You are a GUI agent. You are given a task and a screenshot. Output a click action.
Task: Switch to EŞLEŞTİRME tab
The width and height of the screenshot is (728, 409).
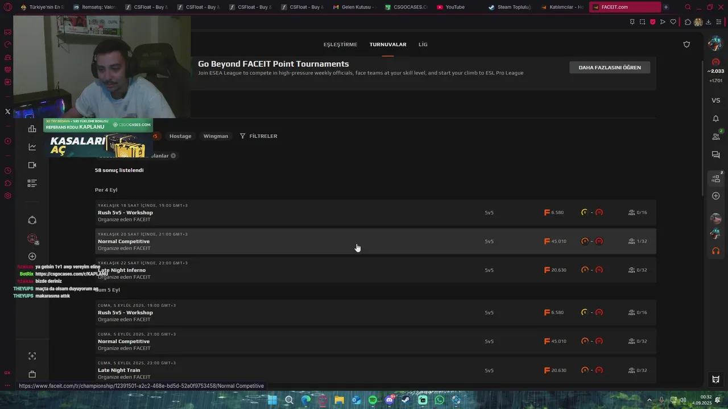point(340,44)
